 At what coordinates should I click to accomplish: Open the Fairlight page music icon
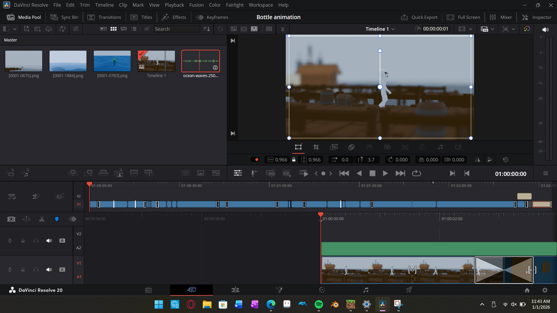tap(366, 290)
